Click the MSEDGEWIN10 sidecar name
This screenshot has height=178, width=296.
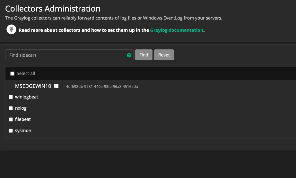pyautogui.click(x=33, y=86)
